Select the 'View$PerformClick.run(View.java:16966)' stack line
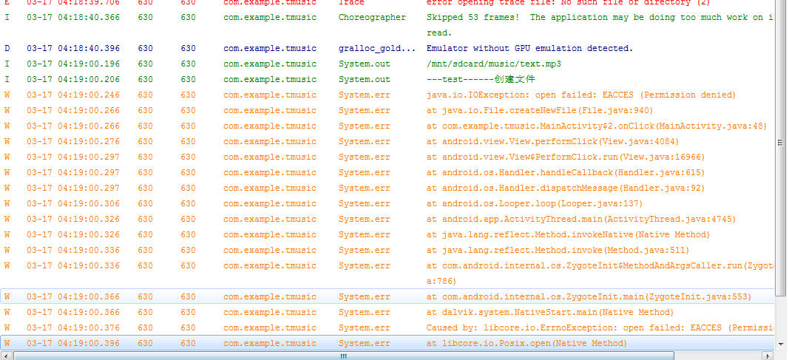789x360 pixels. (566, 157)
